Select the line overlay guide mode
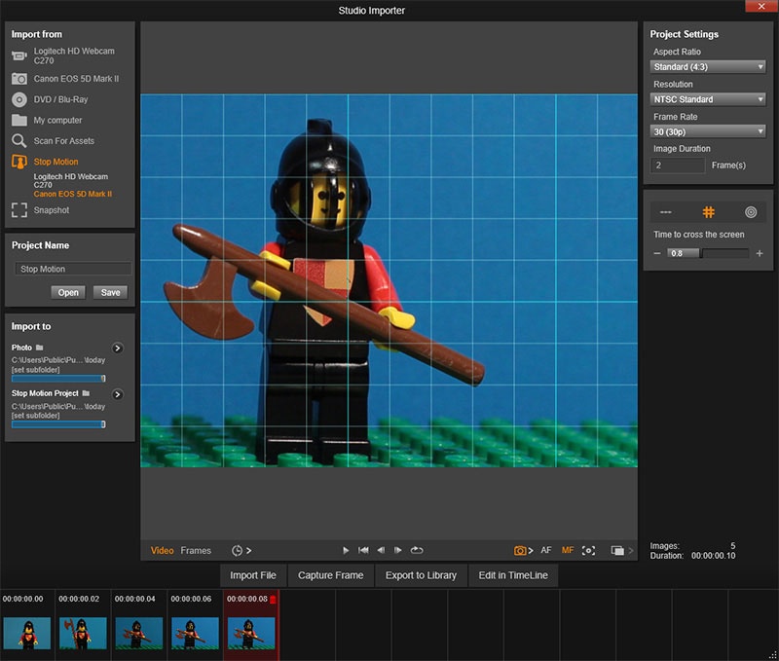 (666, 212)
